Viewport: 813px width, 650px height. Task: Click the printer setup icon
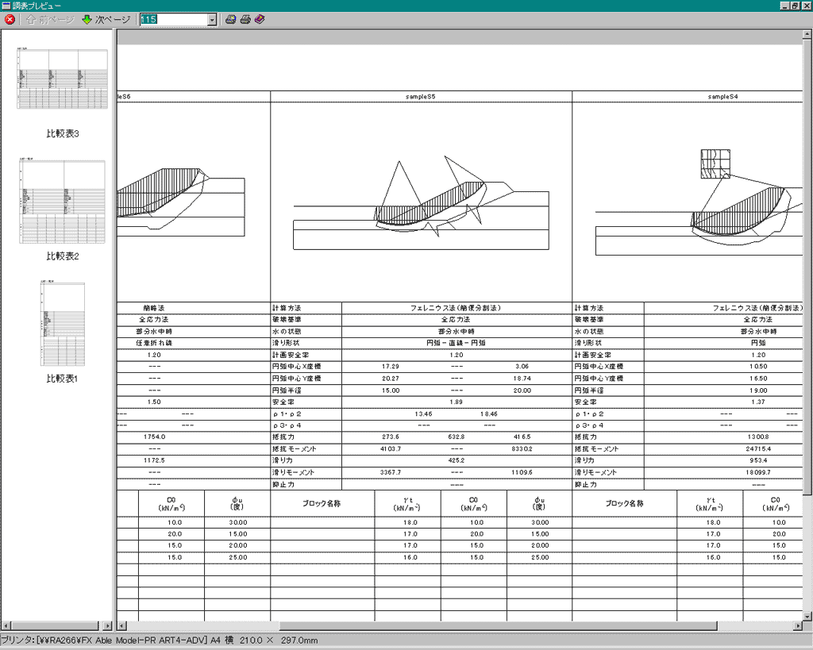[230, 20]
